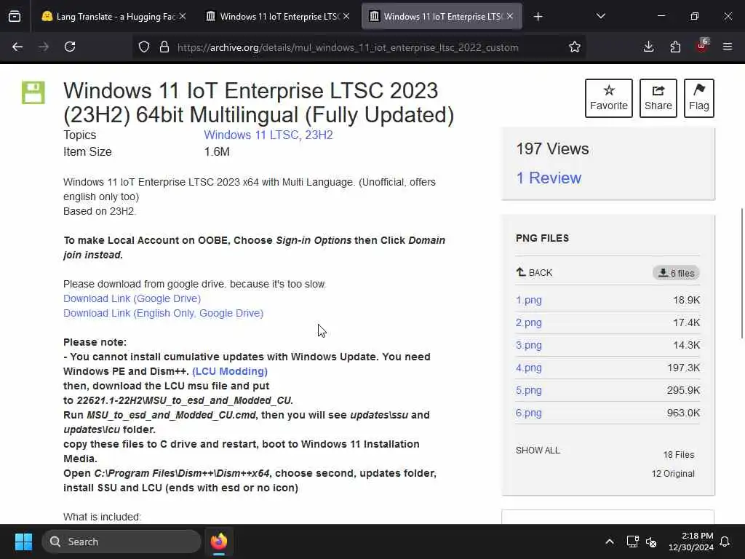Close the Lang Translate tab
745x559 pixels.
tap(183, 16)
